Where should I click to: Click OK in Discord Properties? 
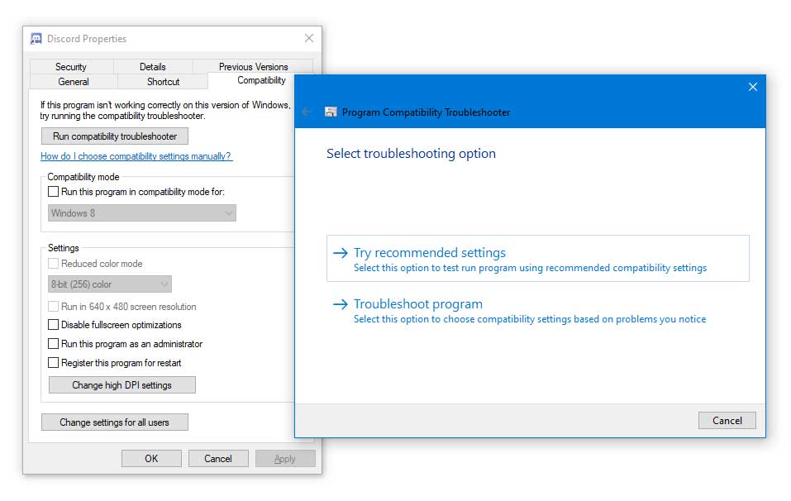[151, 459]
